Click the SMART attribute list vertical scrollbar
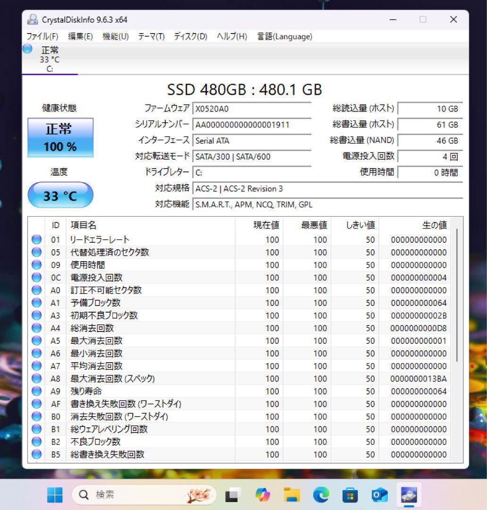487x510 pixels. (457, 294)
